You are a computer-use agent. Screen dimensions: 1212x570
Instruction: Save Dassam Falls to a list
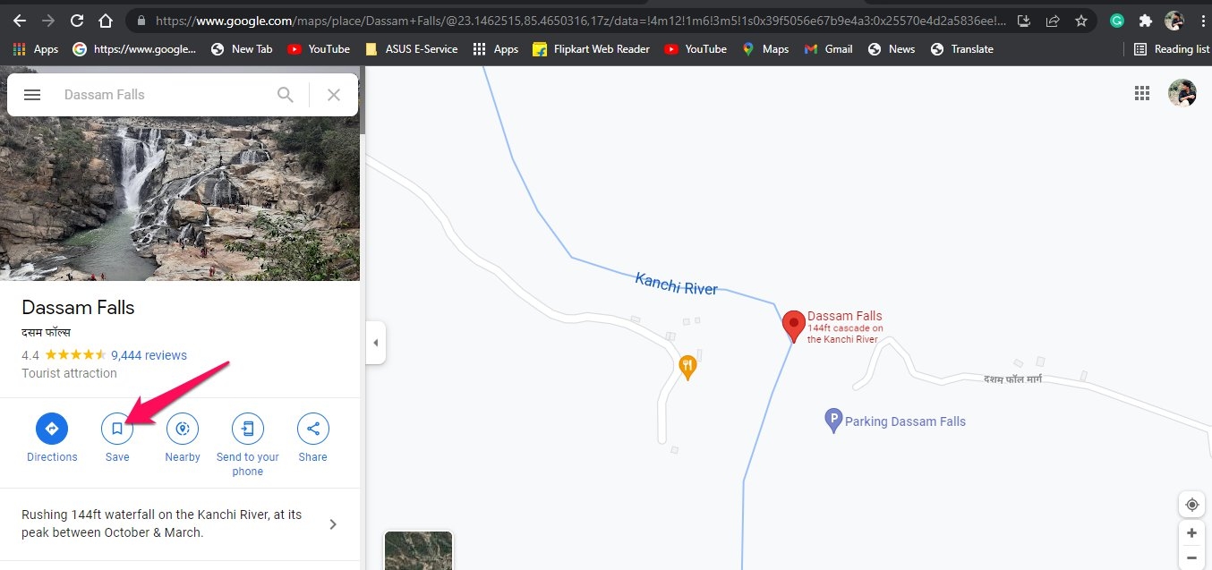pyautogui.click(x=117, y=430)
